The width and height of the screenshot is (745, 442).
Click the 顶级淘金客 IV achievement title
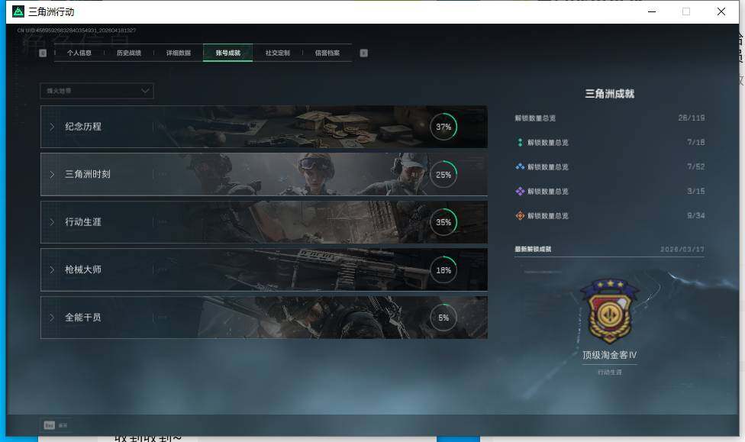point(610,355)
